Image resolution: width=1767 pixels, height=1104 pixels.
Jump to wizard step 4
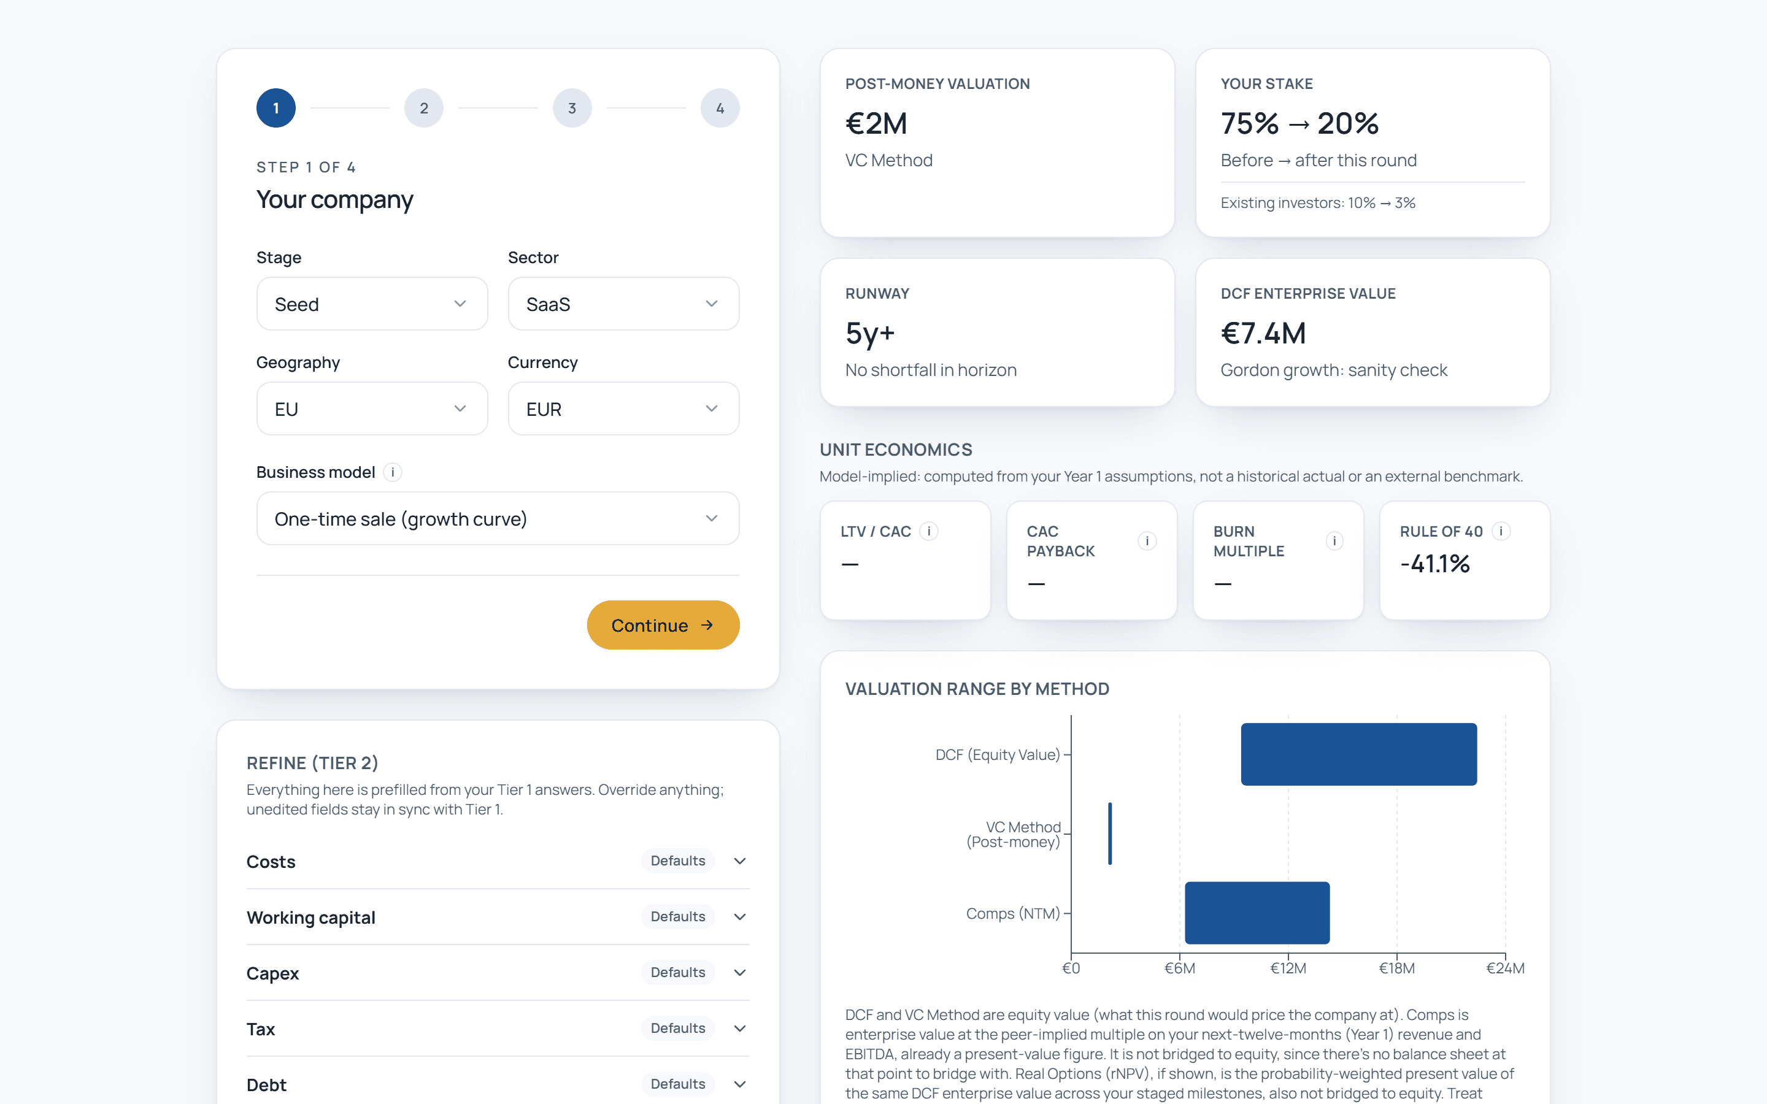(x=720, y=108)
